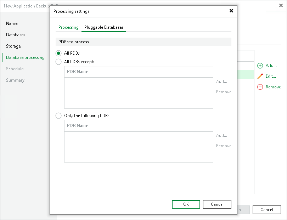Open the Pluggable Databases tab

tap(104, 27)
